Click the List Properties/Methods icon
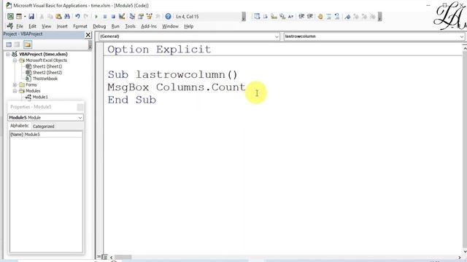Image resolution: width=467 pixels, height=262 pixels. tap(257, 16)
